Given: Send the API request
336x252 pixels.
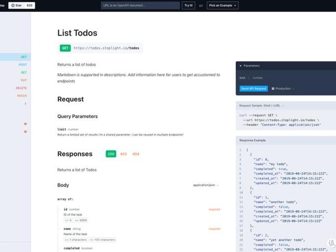Looking at the screenshot, I should [x=254, y=89].
